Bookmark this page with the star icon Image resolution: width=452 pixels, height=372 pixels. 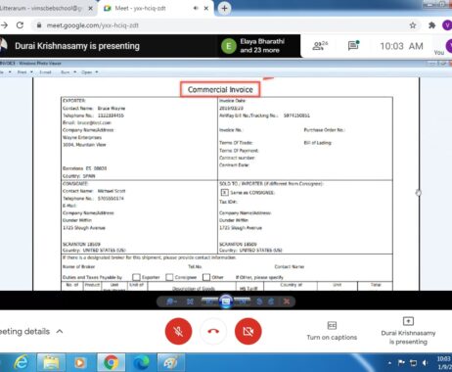(413, 25)
